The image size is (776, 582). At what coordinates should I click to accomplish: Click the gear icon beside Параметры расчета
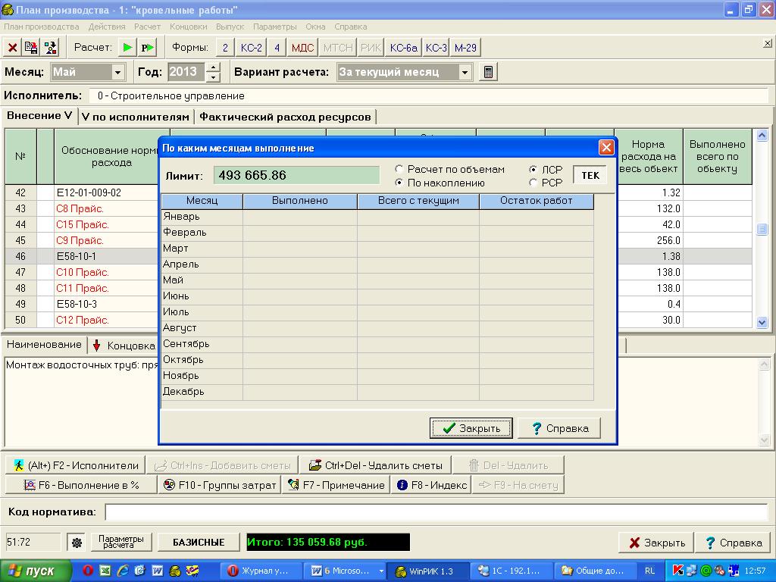77,543
